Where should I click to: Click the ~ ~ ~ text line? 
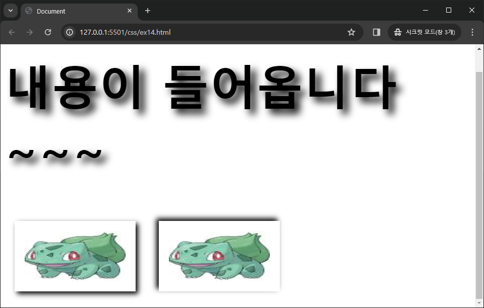click(55, 154)
